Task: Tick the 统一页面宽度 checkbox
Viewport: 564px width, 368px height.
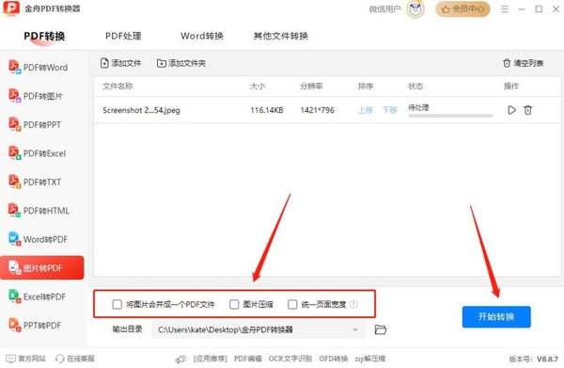Action: click(292, 304)
